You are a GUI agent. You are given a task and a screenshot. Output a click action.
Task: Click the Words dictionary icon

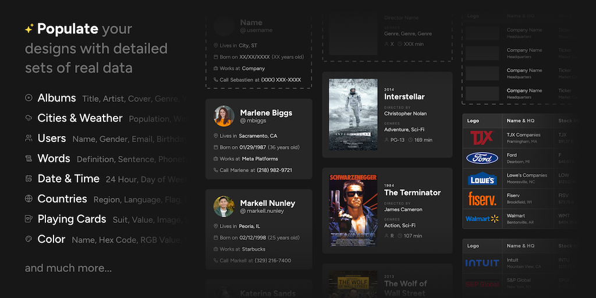pos(29,159)
